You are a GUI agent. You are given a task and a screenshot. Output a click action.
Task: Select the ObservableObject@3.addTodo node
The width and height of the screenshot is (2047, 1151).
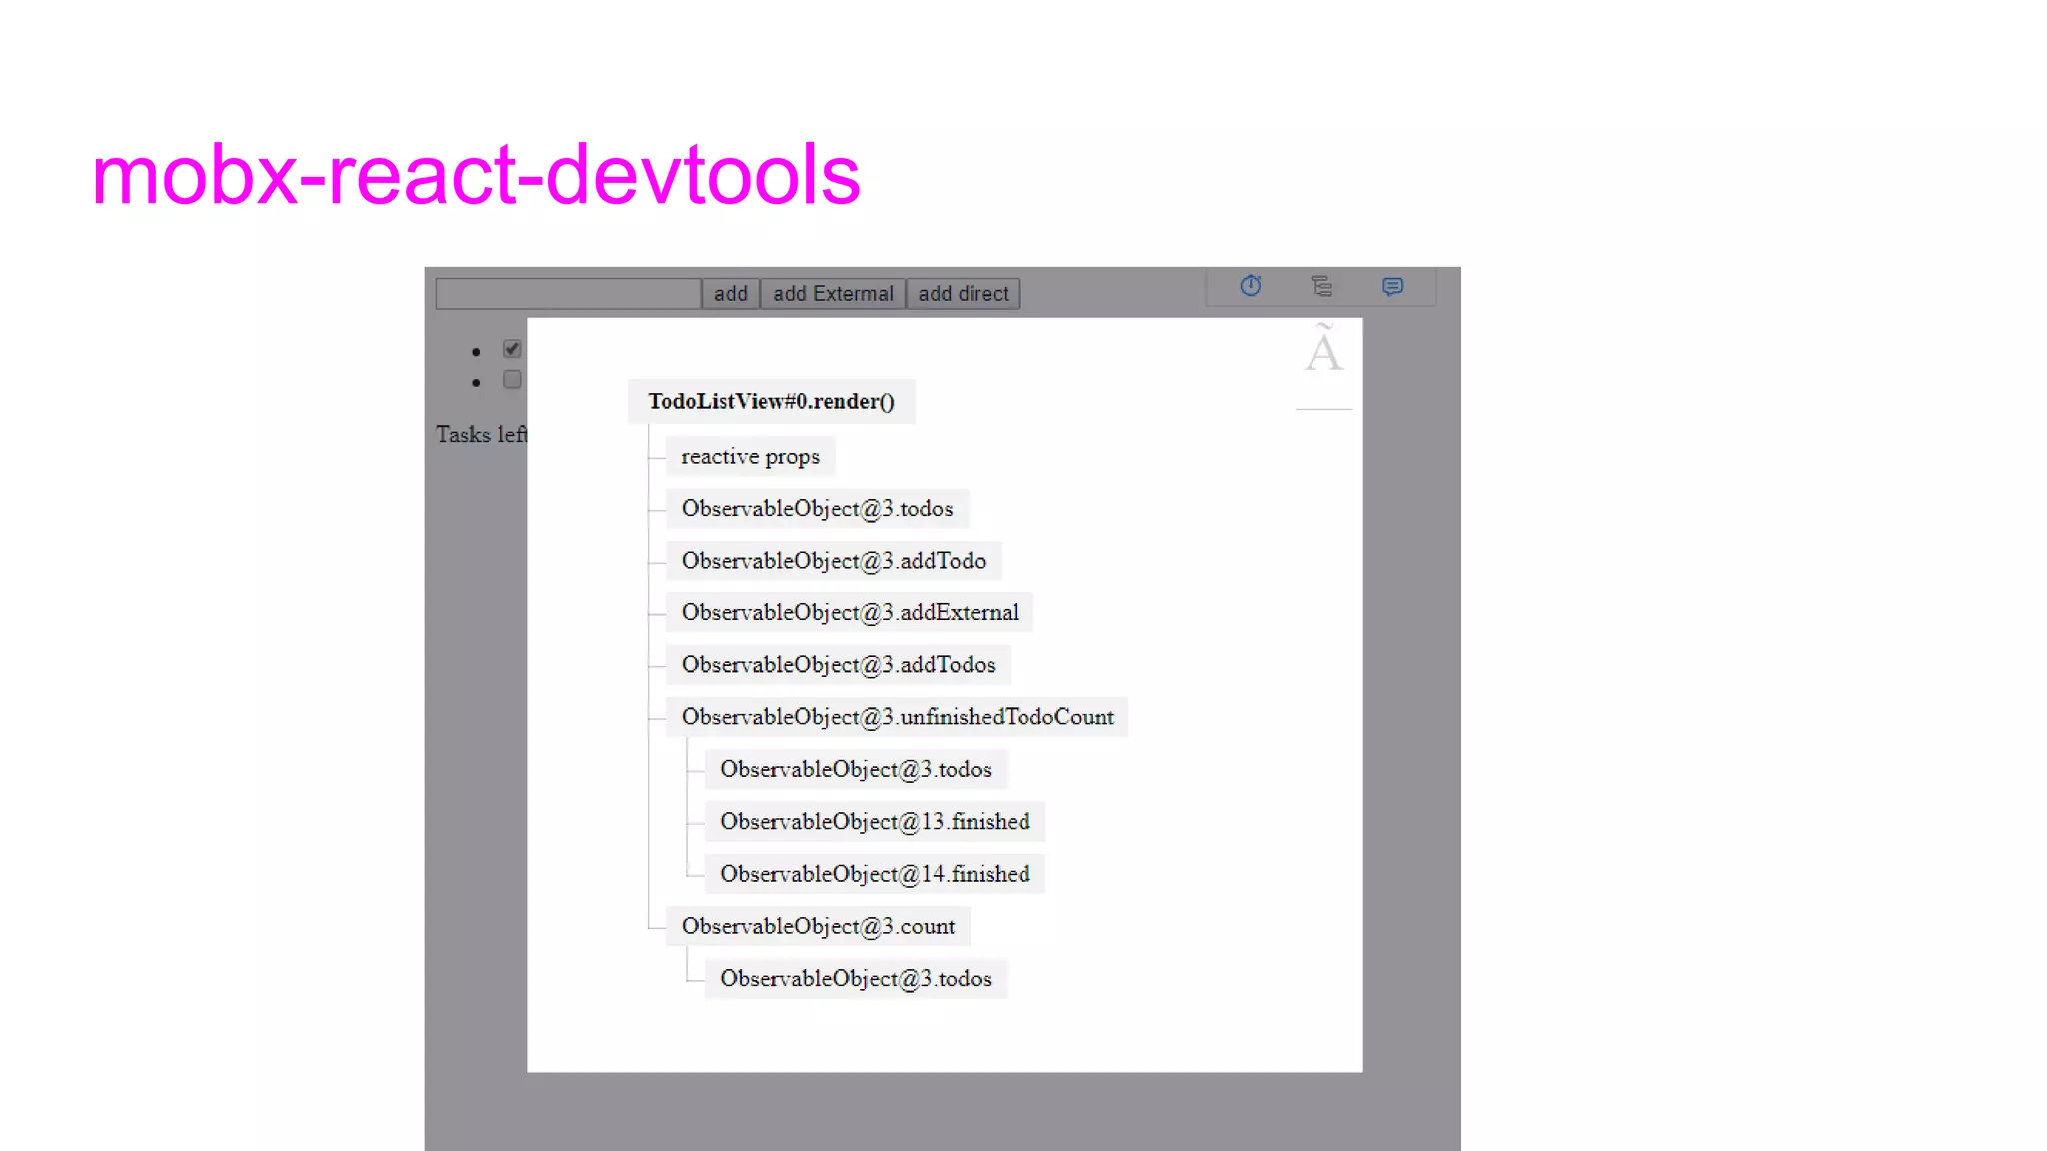coord(833,561)
